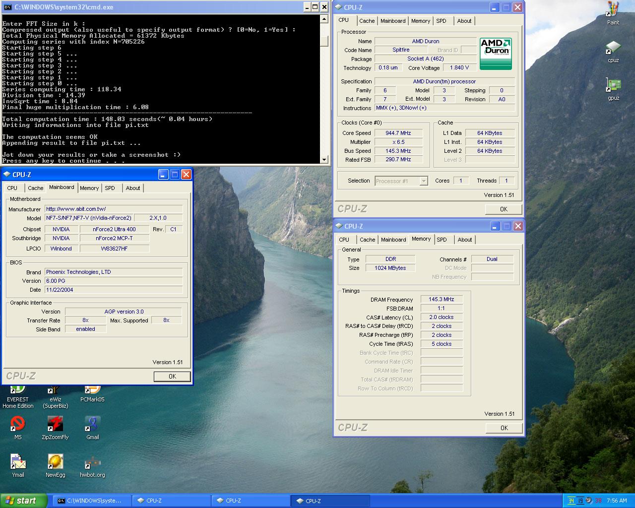Open the ZipZoomFly desktop shortcut

[x=55, y=428]
